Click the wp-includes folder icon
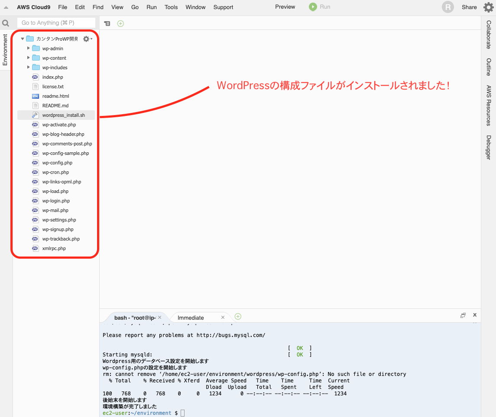Image resolution: width=496 pixels, height=417 pixels. pos(36,67)
